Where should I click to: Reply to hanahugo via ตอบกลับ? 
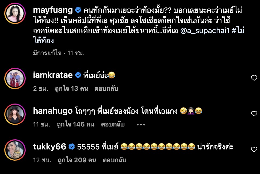pyautogui.click(x=113, y=125)
